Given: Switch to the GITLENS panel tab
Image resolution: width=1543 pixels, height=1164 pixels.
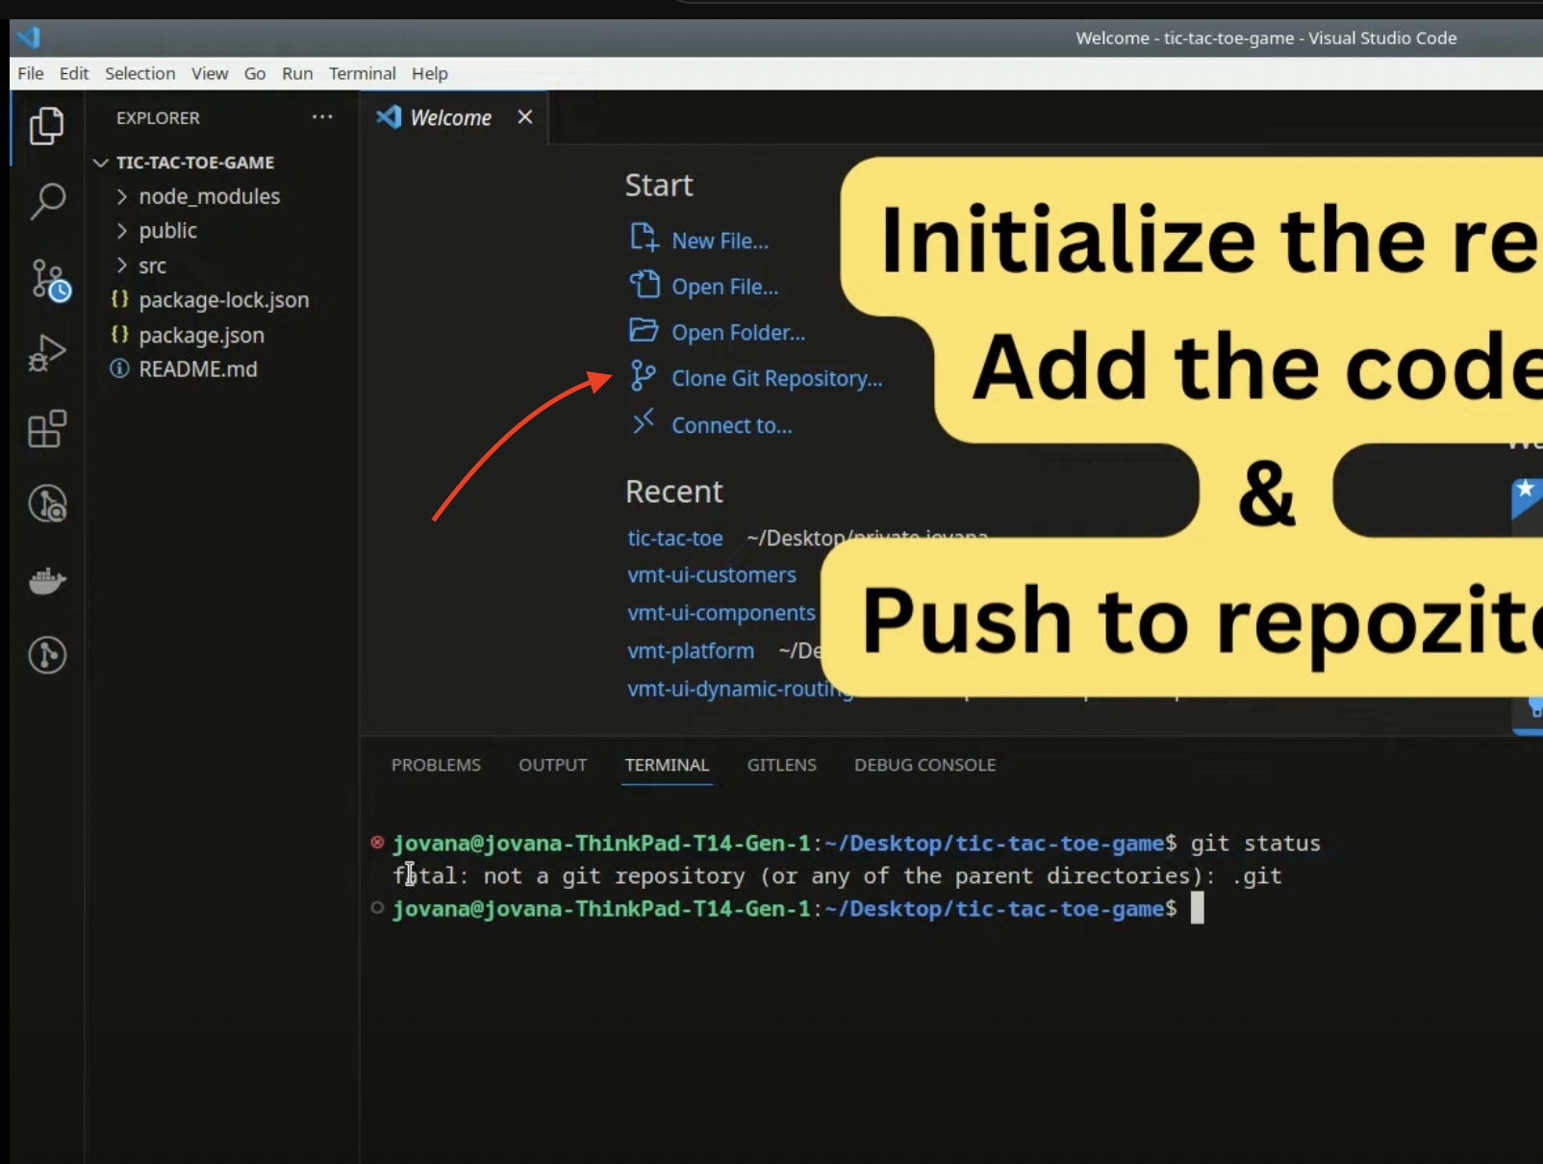Looking at the screenshot, I should click(781, 765).
